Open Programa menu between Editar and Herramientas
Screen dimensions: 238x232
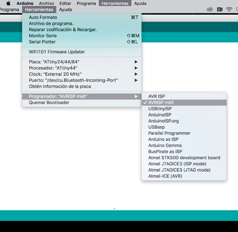coord(86,4)
